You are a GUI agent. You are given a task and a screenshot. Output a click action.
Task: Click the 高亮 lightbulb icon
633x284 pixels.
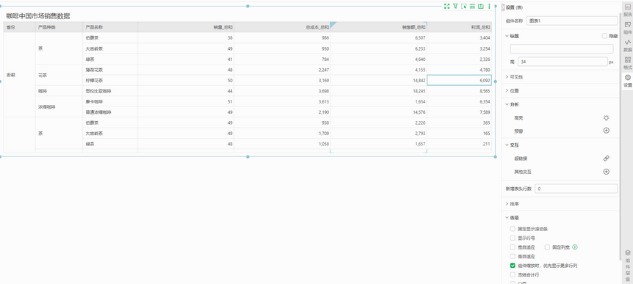606,118
